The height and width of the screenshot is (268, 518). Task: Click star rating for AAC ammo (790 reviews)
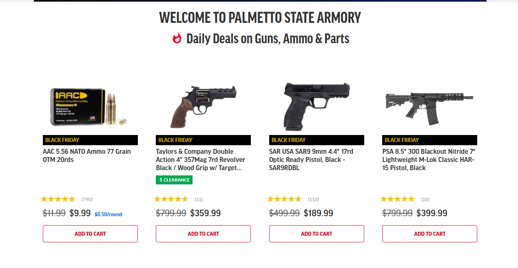pos(58,199)
